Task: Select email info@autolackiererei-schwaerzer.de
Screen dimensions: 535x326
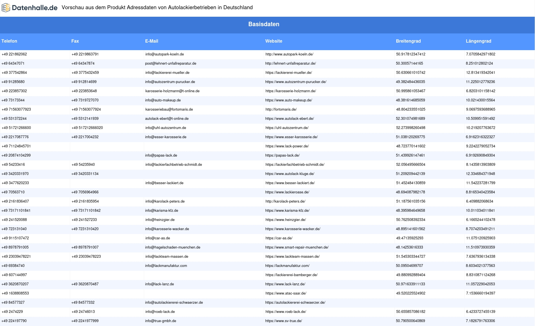Action: click(x=174, y=303)
